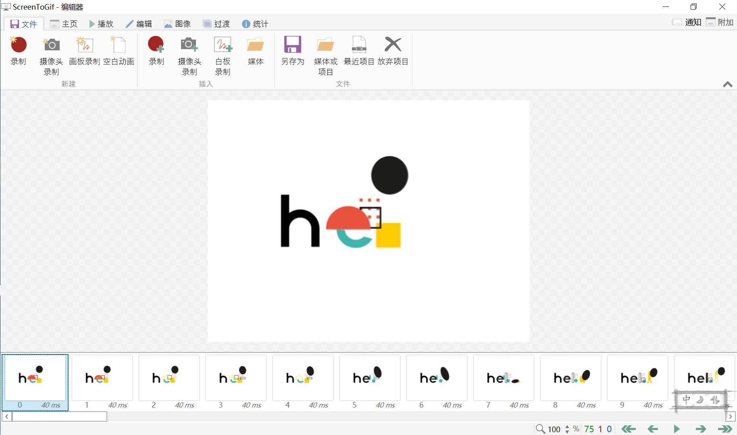Click the frame list scroll-left arrow
The height and width of the screenshot is (435, 737).
click(7, 416)
